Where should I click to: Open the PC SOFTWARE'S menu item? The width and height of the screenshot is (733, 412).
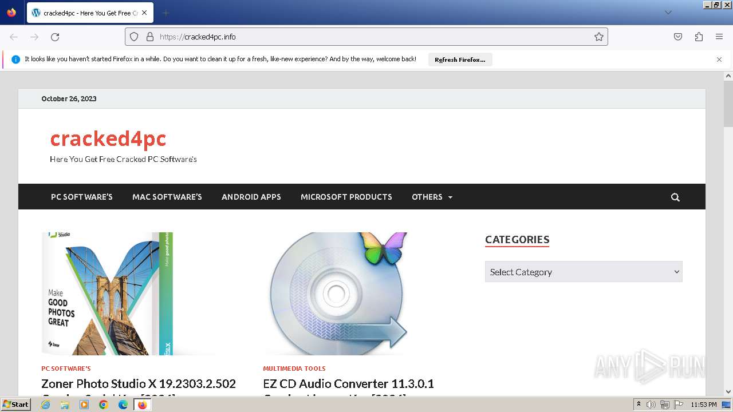[x=82, y=197]
